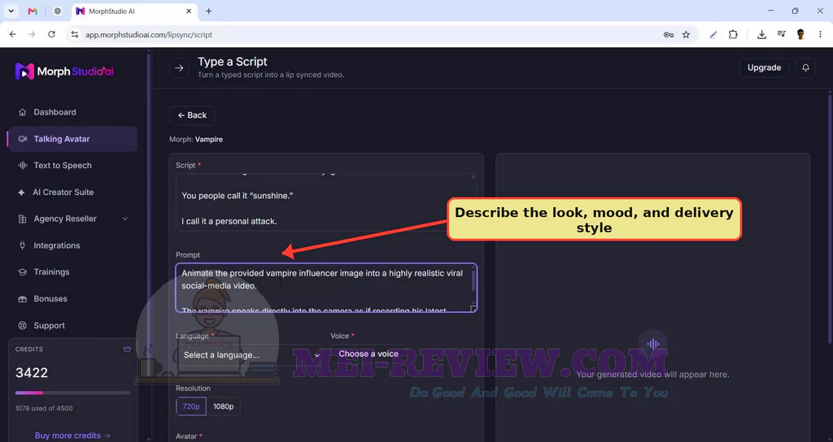Click the site information icon in address bar
833x442 pixels.
75,34
